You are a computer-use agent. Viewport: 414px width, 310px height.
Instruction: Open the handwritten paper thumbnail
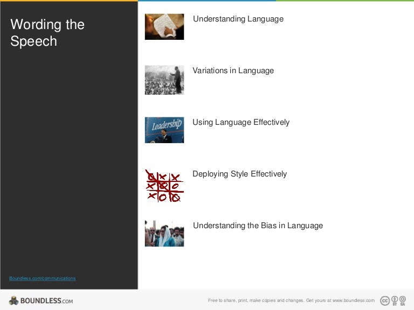point(164,27)
